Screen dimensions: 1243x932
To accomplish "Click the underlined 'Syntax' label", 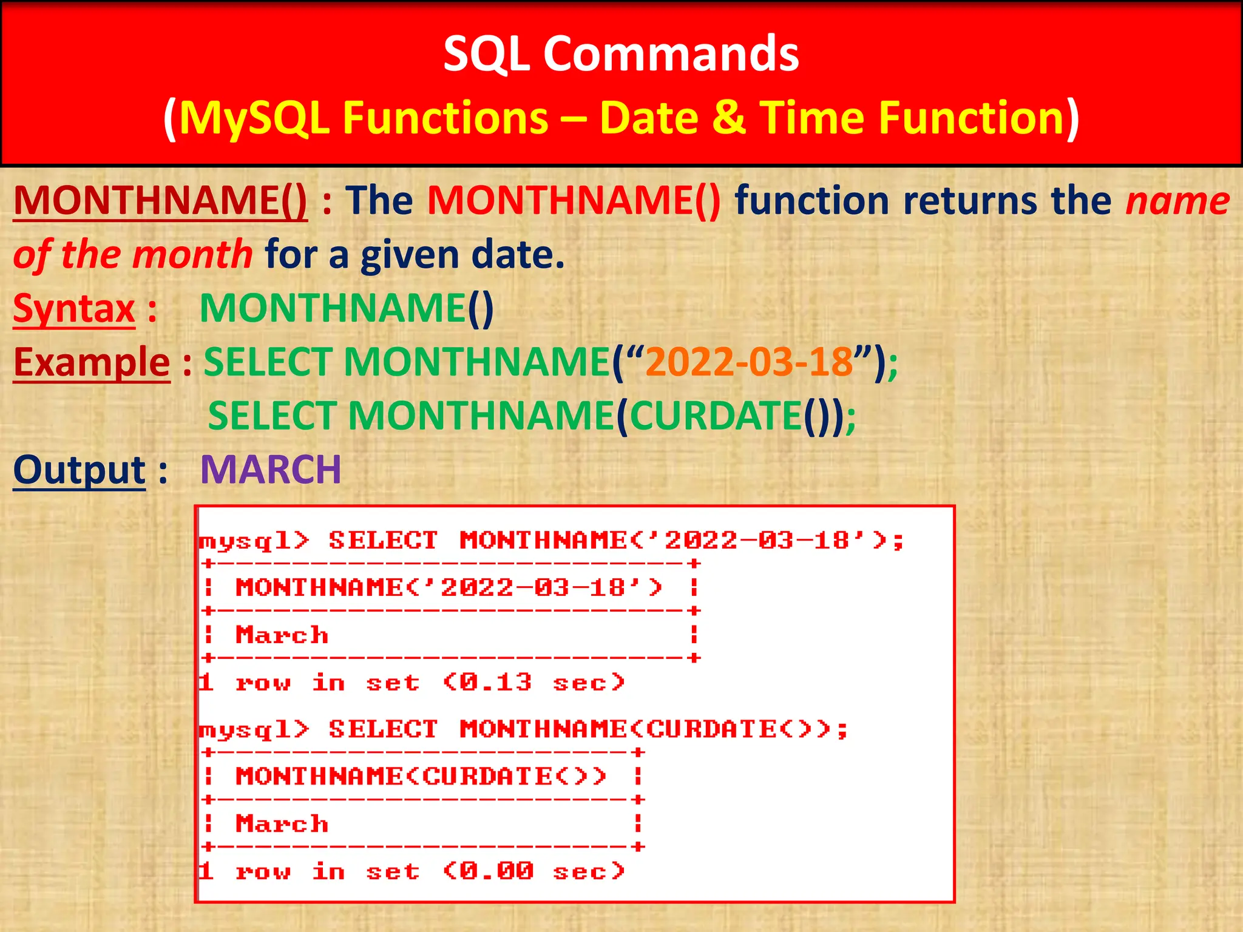I will [74, 308].
